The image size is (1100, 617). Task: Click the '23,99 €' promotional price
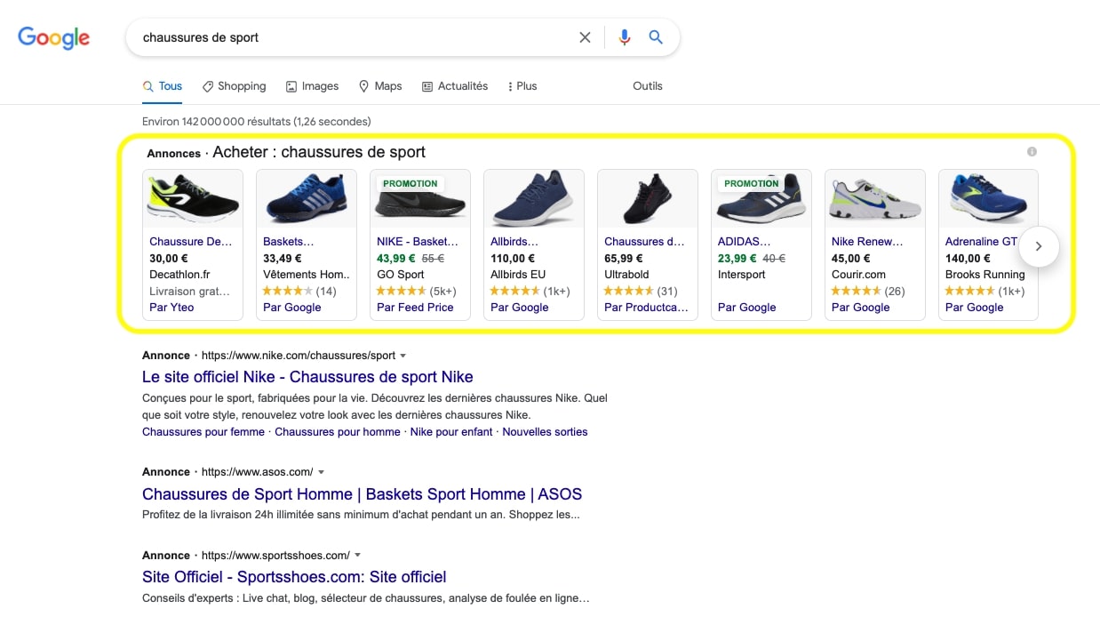click(737, 259)
